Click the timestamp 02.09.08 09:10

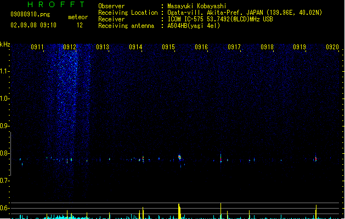[x=33, y=25]
